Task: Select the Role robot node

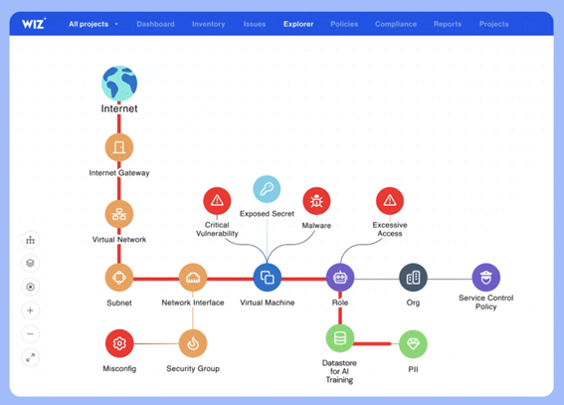Action: tap(340, 278)
